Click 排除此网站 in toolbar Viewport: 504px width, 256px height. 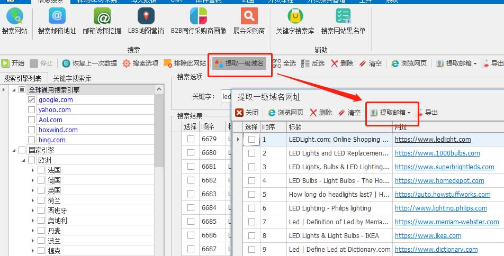[x=185, y=63]
